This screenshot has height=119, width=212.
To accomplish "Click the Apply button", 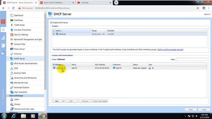I will [x=190, y=109].
